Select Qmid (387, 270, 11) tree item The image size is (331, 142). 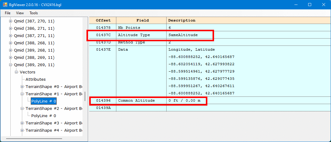(x=34, y=21)
